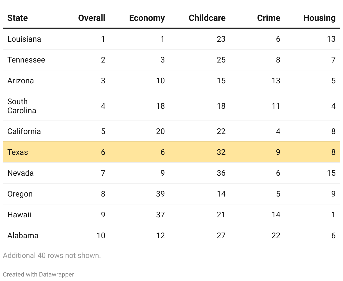Viewport: 343px width, 281px height.
Task: Select the Hawaii state name
Action: (19, 215)
